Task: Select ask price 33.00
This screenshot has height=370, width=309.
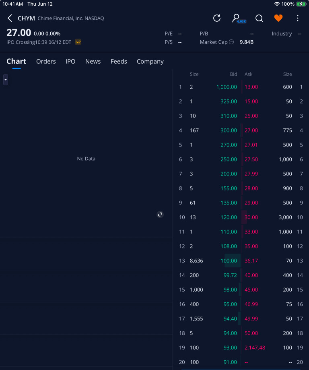Action: coord(251,232)
